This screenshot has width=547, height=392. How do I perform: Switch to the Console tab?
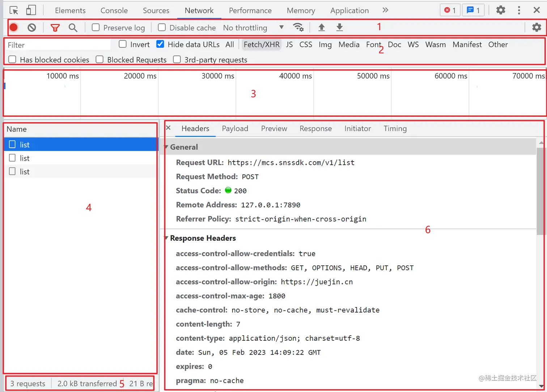coord(114,10)
